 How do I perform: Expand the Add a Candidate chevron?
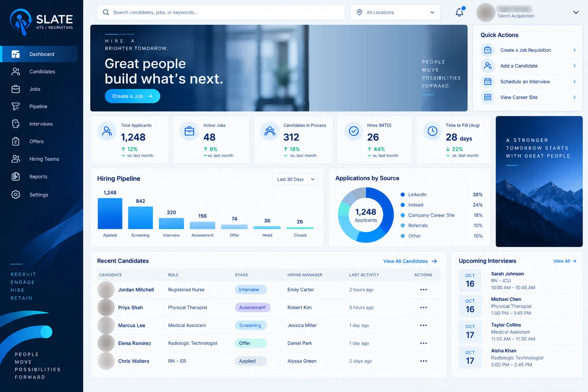(575, 66)
